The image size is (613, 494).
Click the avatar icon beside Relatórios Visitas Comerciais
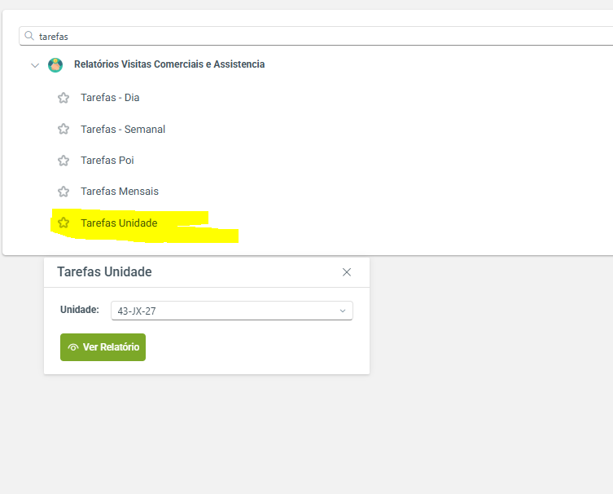[x=55, y=65]
